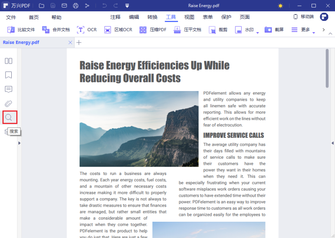Viewport: 335px width, 238px height.
Task: Click the vertical scrollbar thumb
Action: pos(327,68)
